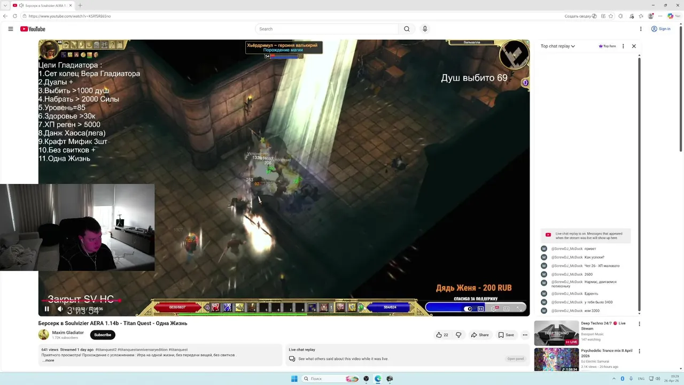Open the chat options three-dot menu
Image resolution: width=684 pixels, height=385 pixels.
[623, 46]
